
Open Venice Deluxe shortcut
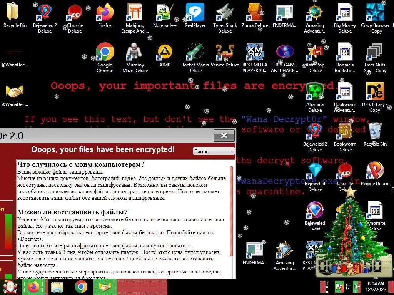click(225, 55)
